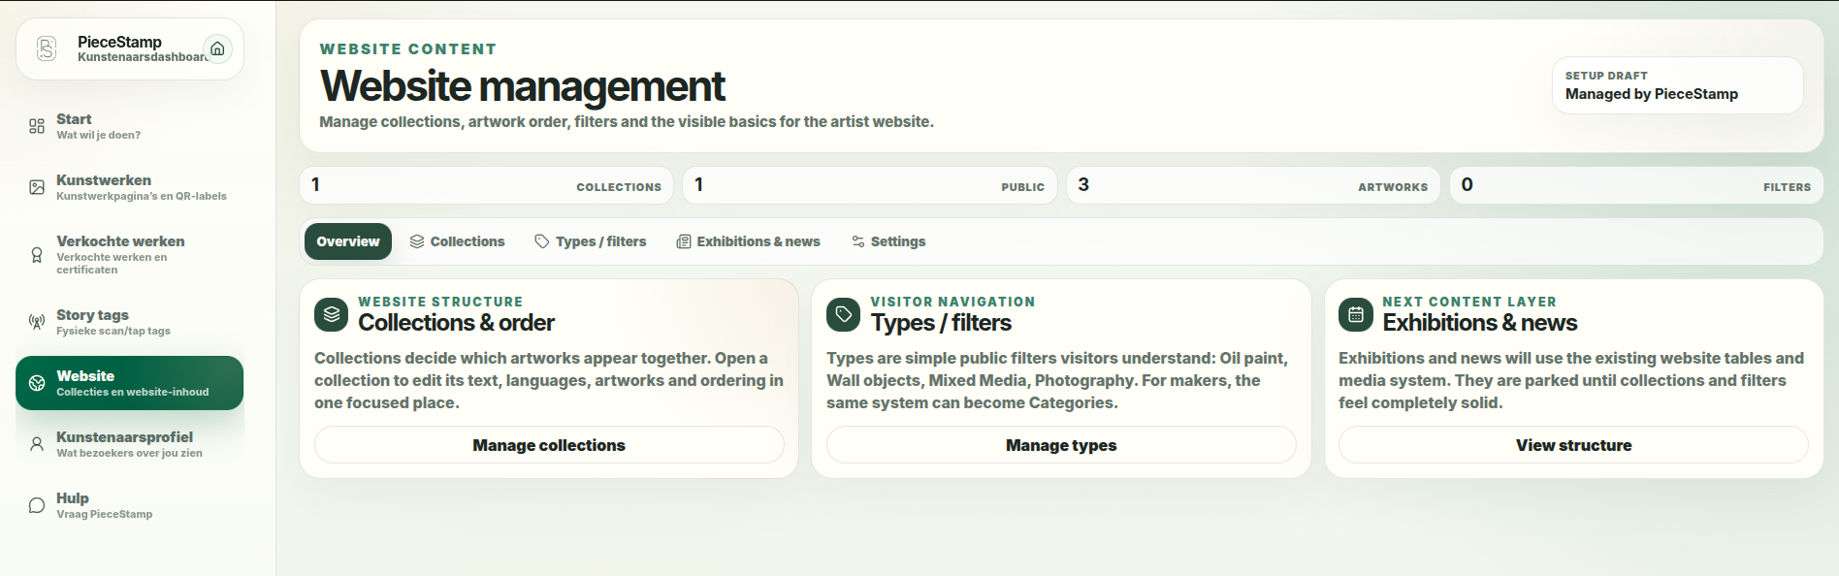This screenshot has width=1839, height=576.
Task: Click the Collections & order layers icon
Action: (332, 314)
